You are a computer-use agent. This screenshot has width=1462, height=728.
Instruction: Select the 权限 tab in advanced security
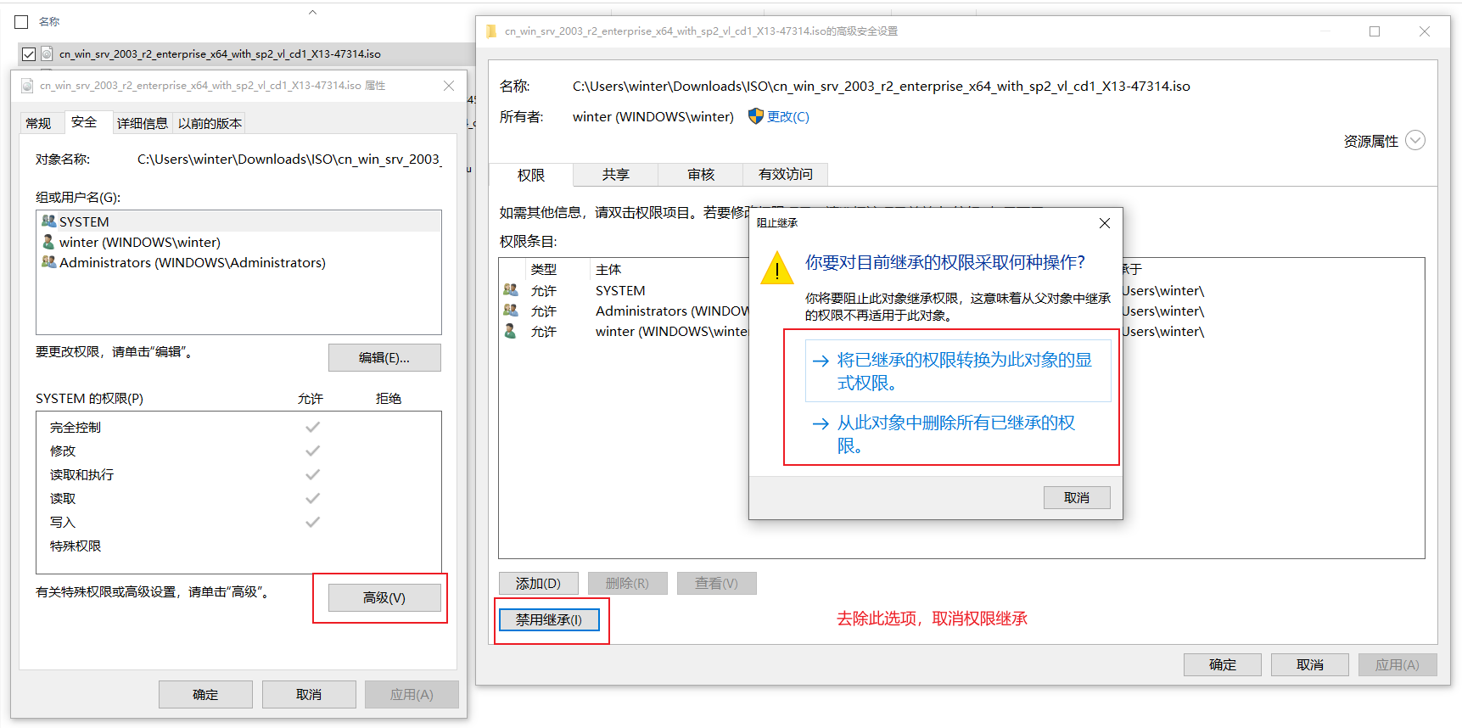[531, 175]
